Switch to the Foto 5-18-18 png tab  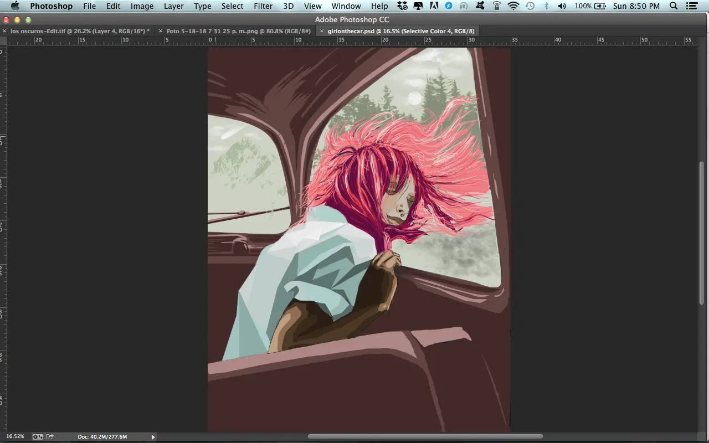click(238, 31)
